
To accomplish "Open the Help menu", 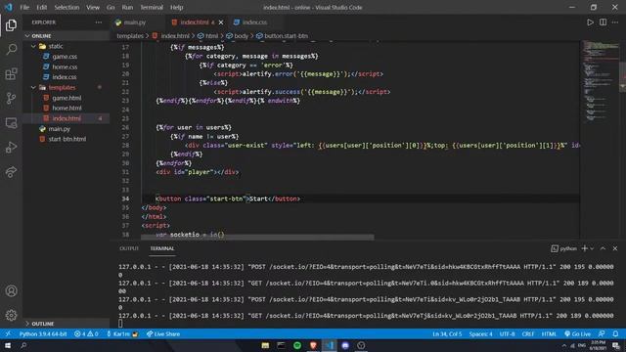I will pos(176,7).
